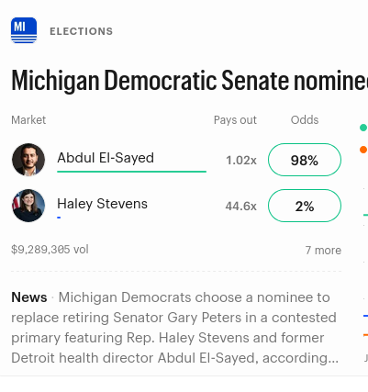
Task: Click the green progress bar under El-Sayed
Action: pyautogui.click(x=131, y=172)
